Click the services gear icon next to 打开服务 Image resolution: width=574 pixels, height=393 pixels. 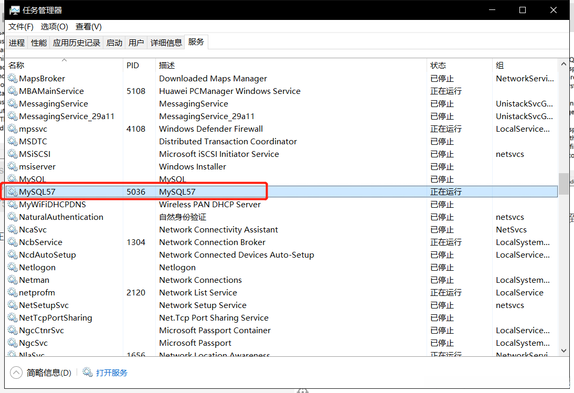coord(88,373)
